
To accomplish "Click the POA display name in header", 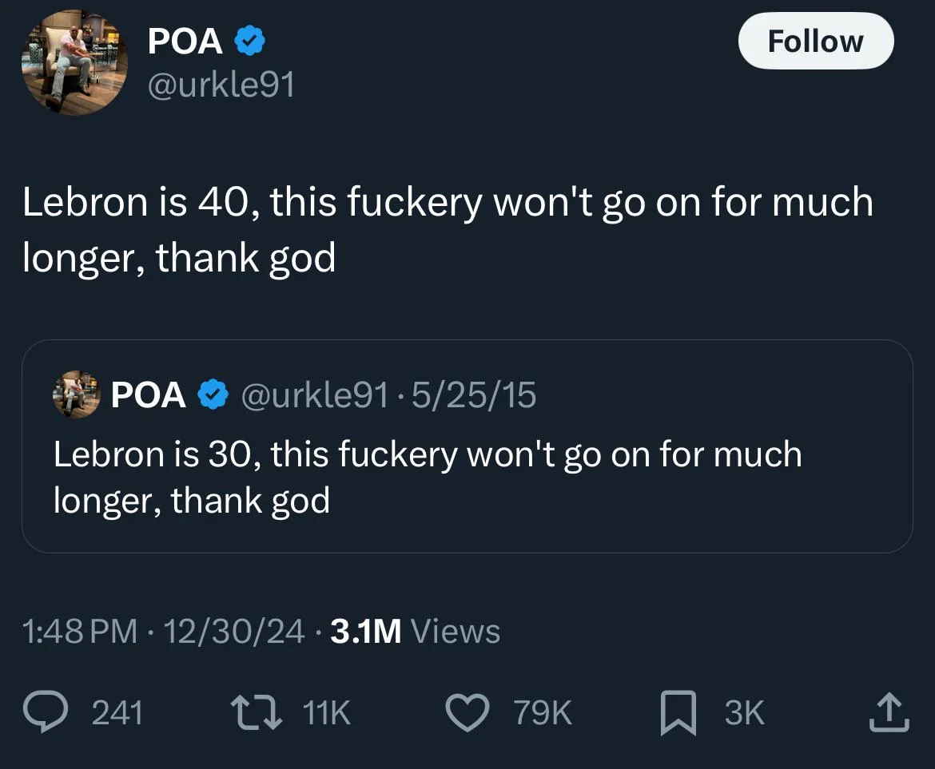I will [185, 42].
